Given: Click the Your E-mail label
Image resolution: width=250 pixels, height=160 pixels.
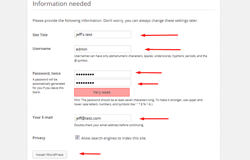Looking at the screenshot, I should (43, 117).
